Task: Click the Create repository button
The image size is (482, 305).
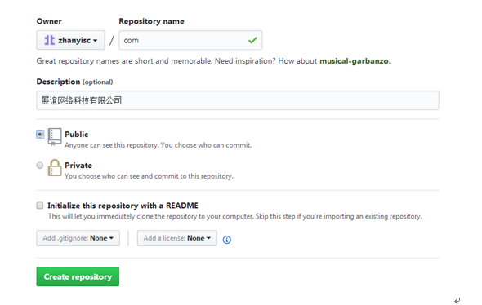Action: point(78,276)
